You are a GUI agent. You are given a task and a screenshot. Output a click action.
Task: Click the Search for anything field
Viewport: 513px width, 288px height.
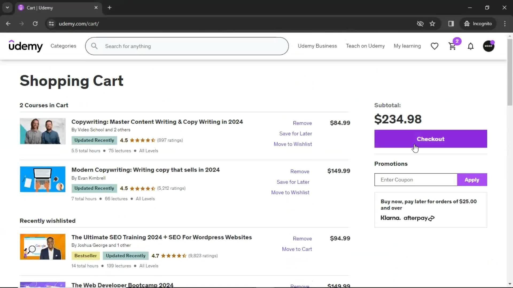tap(187, 46)
